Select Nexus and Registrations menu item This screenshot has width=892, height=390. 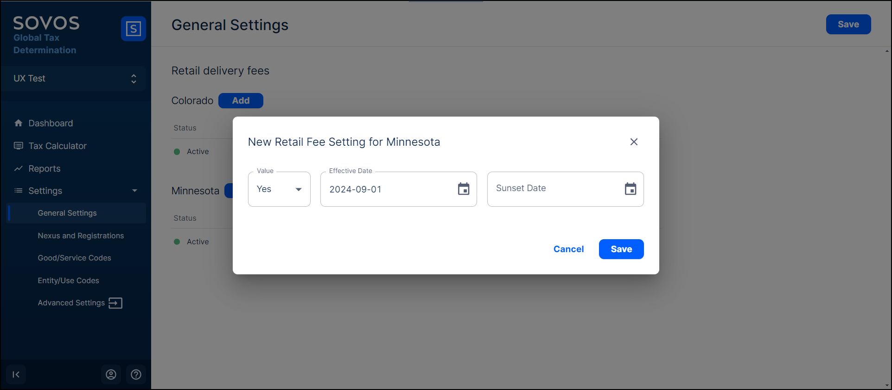point(81,235)
